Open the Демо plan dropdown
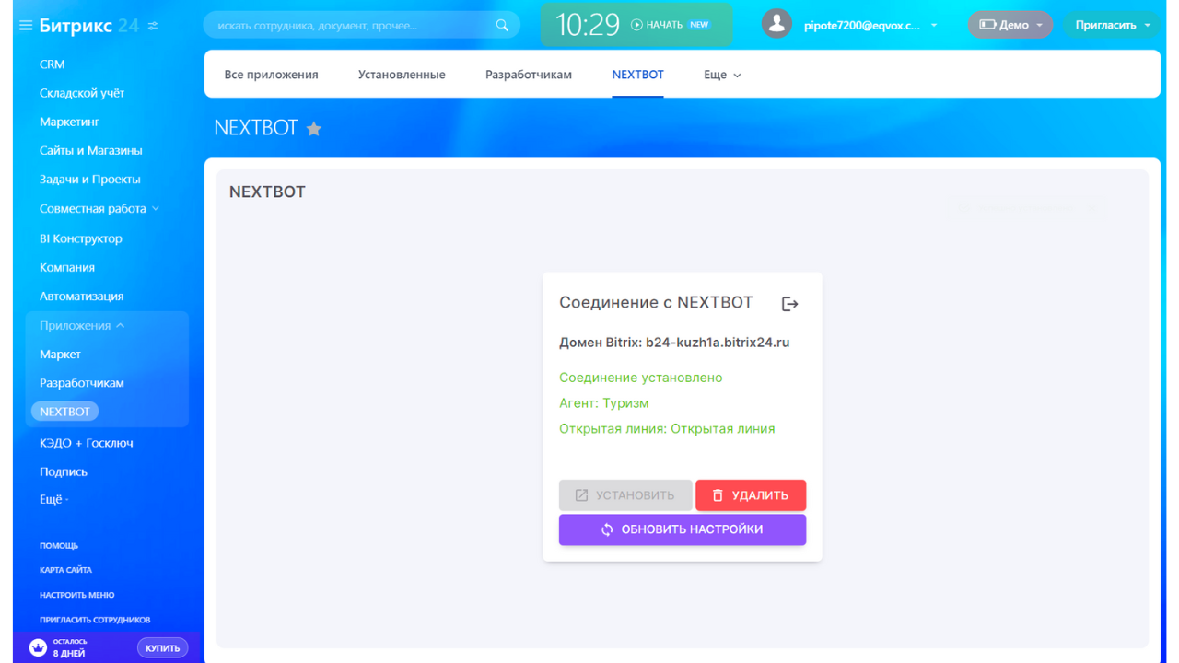 pos(1010,25)
